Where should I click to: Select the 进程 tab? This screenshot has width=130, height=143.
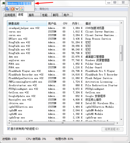point(22,15)
